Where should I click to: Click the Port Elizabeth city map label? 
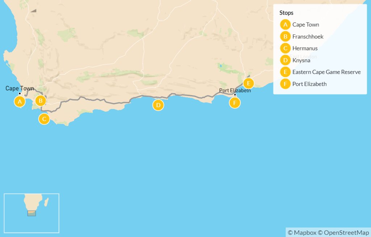tap(235, 90)
